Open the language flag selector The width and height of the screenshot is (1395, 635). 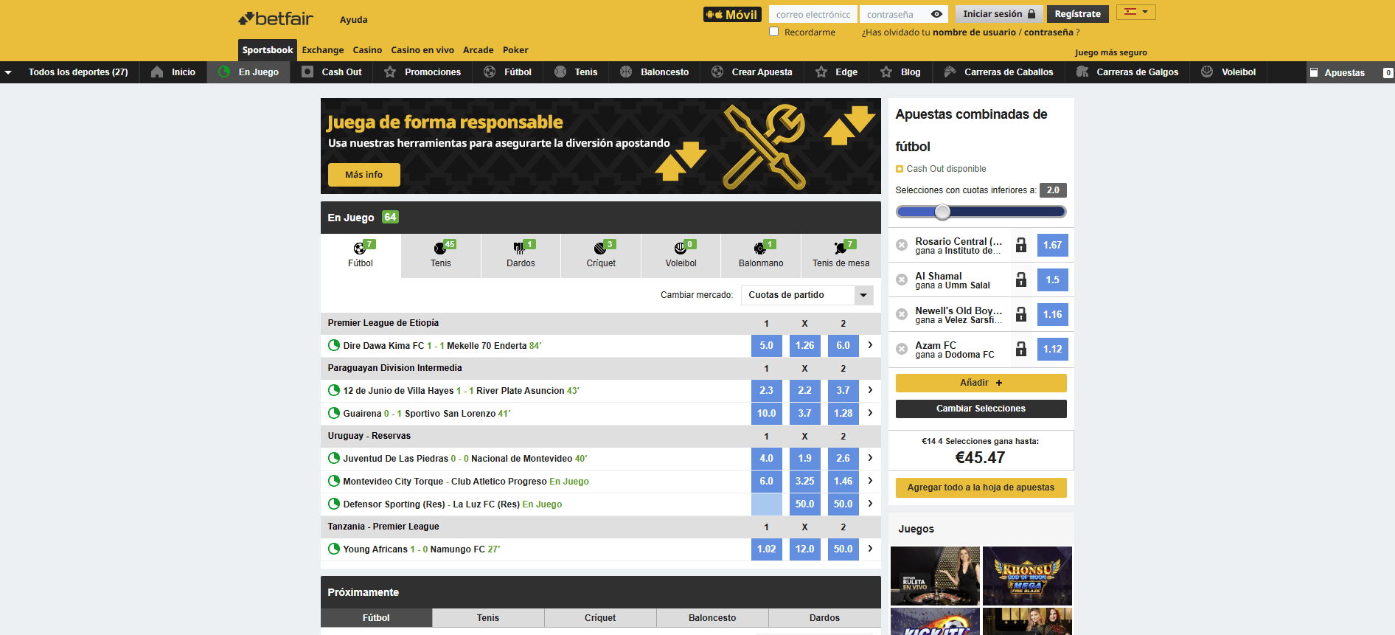[1135, 12]
